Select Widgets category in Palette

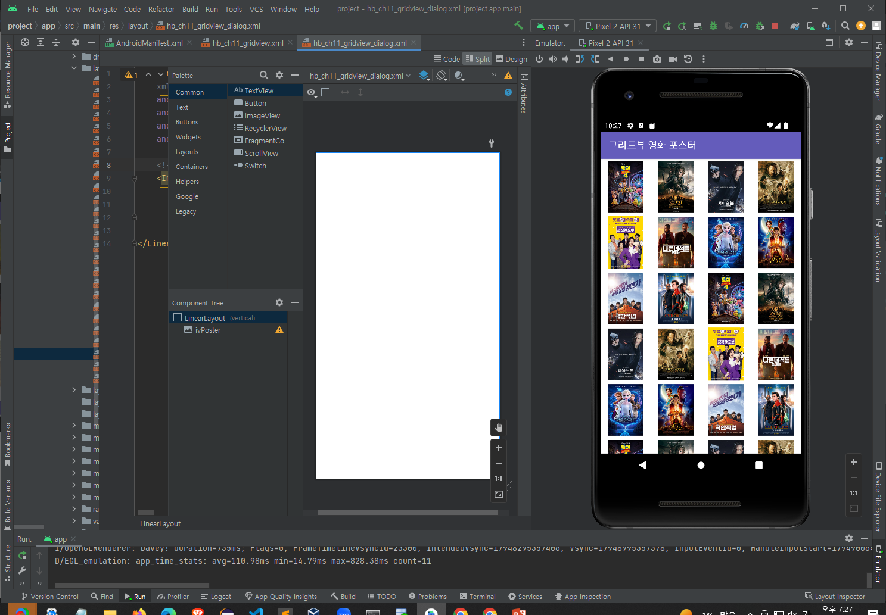[x=188, y=137]
